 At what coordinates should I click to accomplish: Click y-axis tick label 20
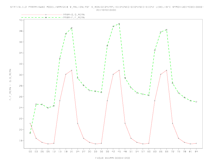click(x=21, y=130)
